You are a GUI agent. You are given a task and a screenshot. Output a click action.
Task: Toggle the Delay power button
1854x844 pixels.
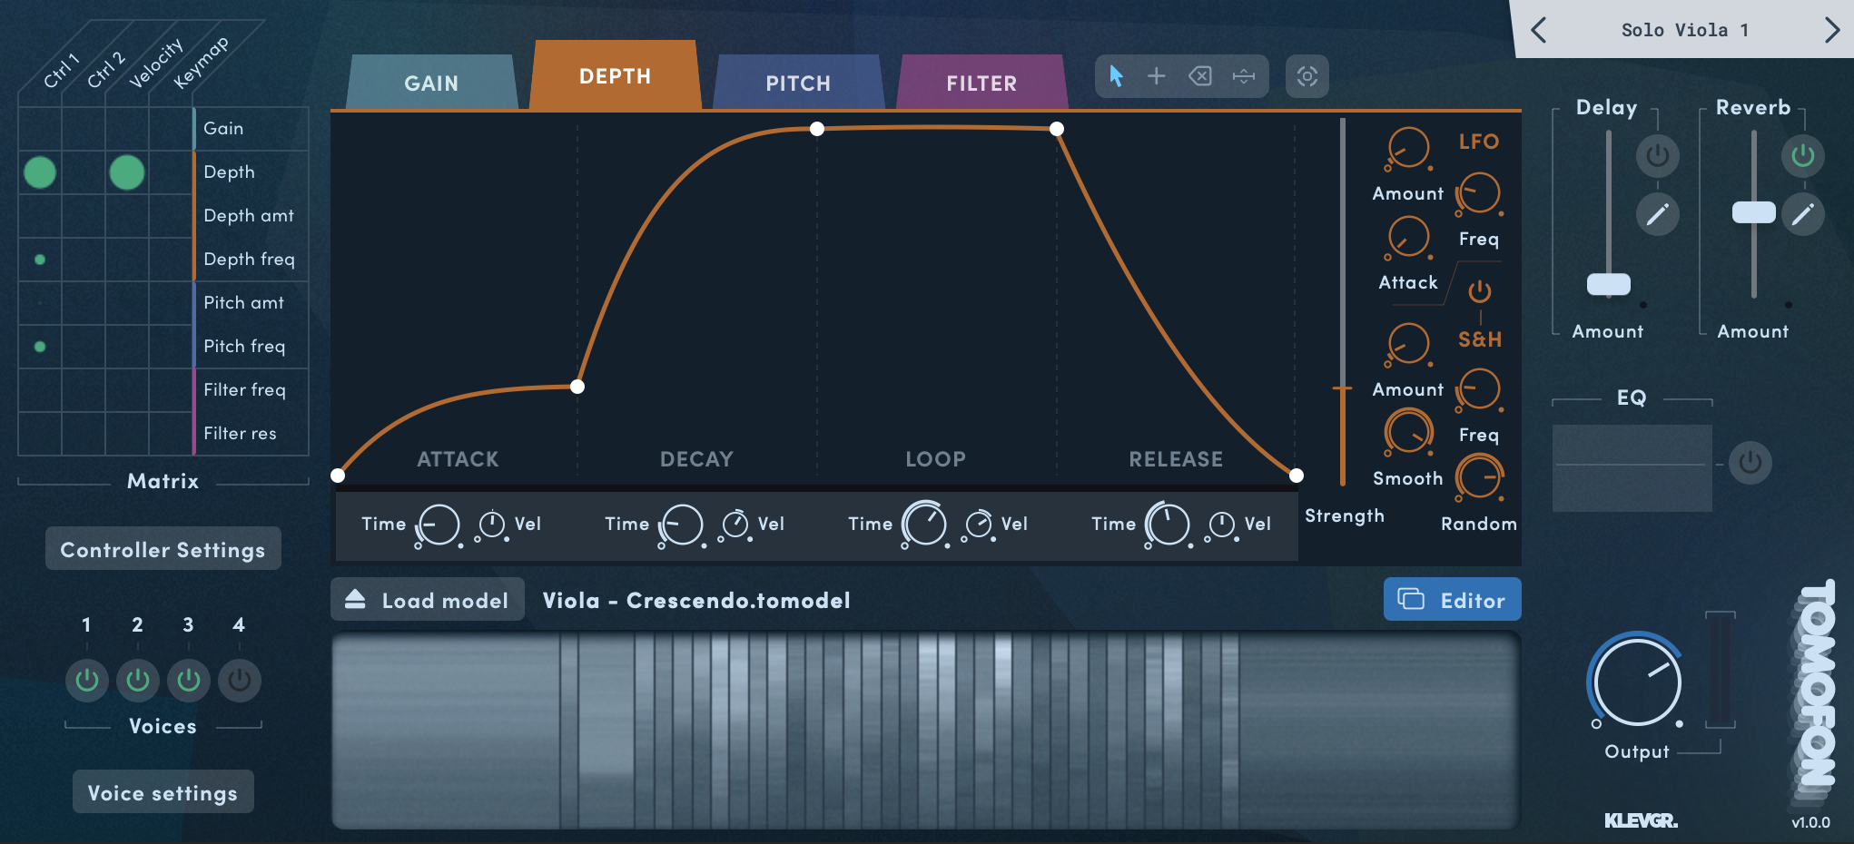[x=1657, y=156]
